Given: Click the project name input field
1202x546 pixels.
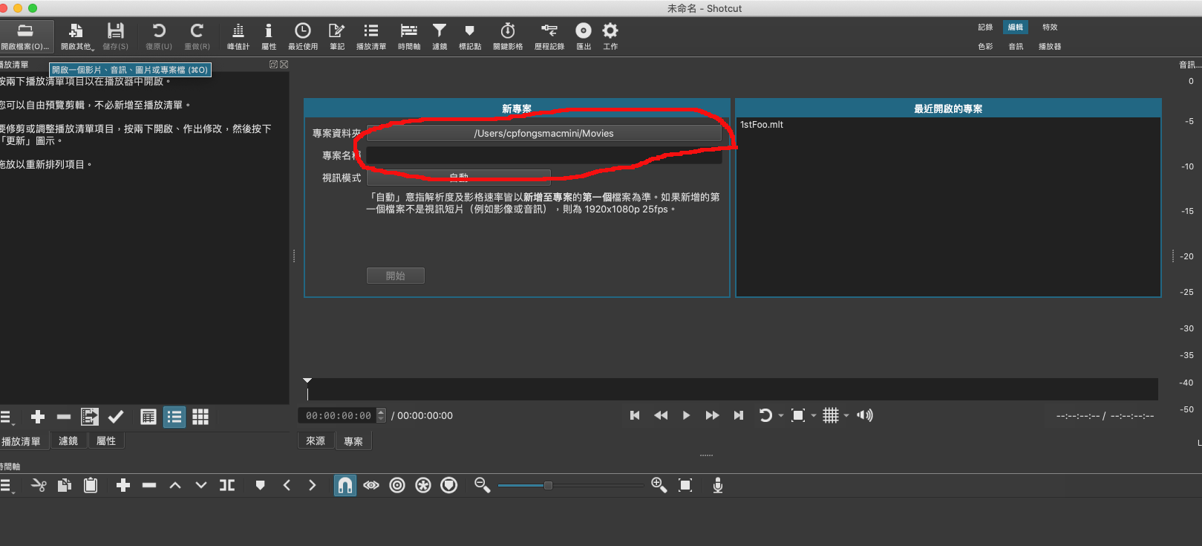Looking at the screenshot, I should pyautogui.click(x=543, y=156).
